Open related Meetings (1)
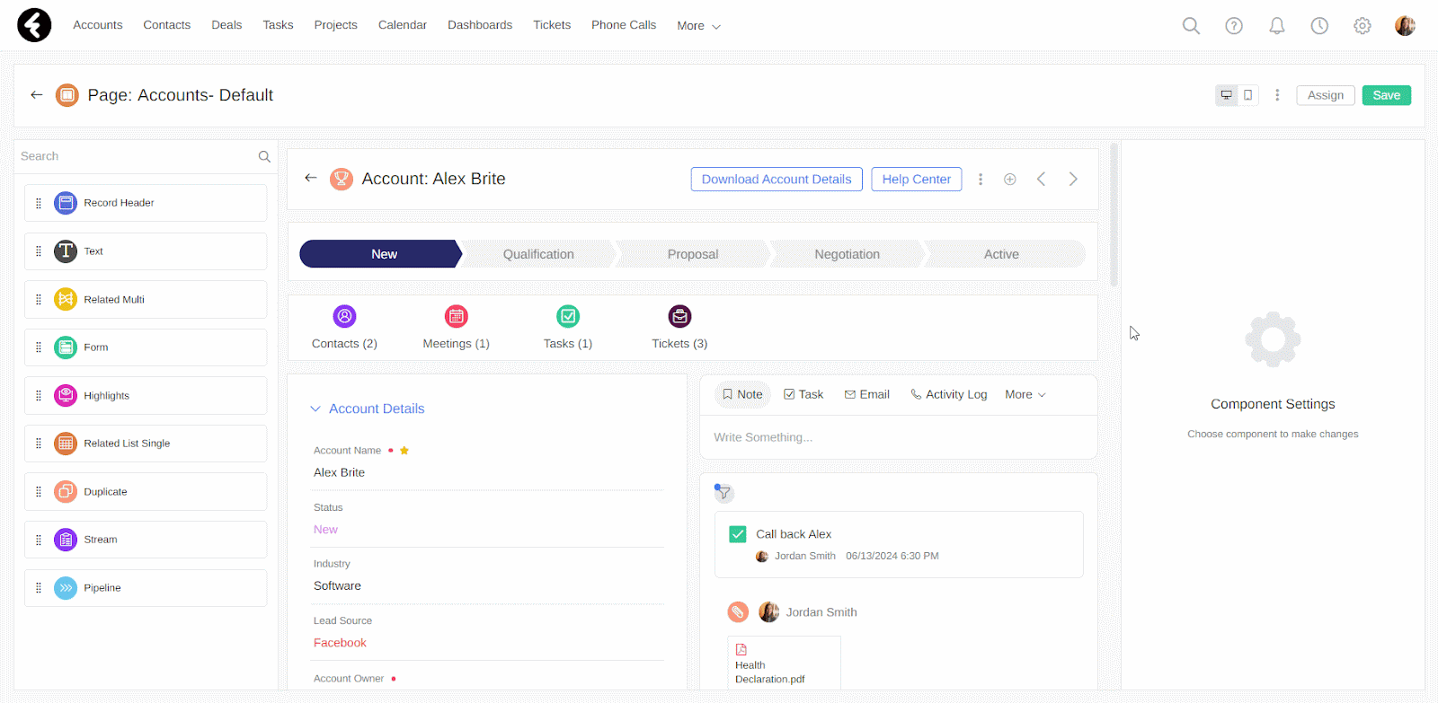This screenshot has width=1438, height=703. 457,328
